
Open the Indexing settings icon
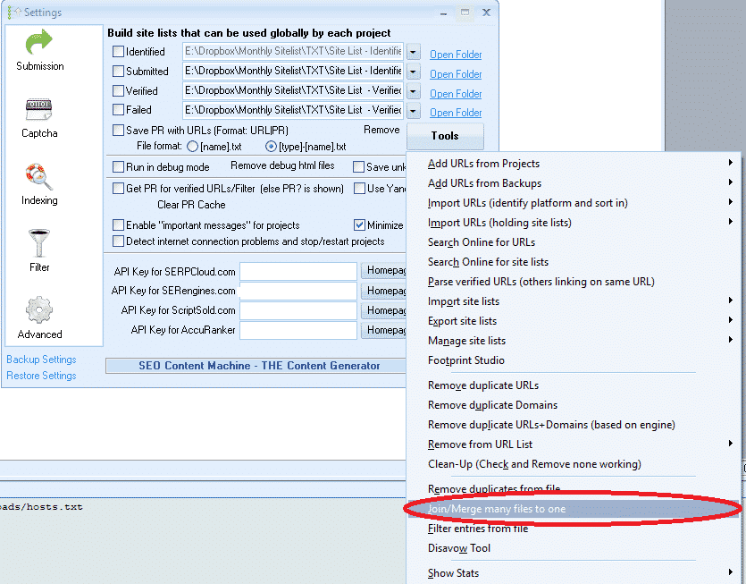point(40,185)
